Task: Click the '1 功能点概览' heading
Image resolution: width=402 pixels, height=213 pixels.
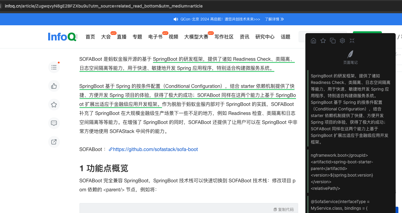Action: (104, 168)
